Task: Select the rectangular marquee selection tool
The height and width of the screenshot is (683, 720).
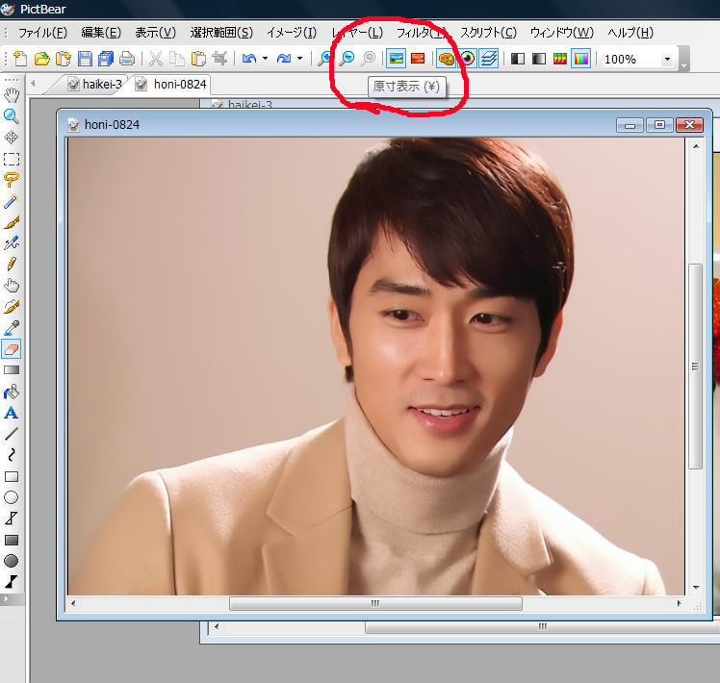Action: click(x=12, y=159)
